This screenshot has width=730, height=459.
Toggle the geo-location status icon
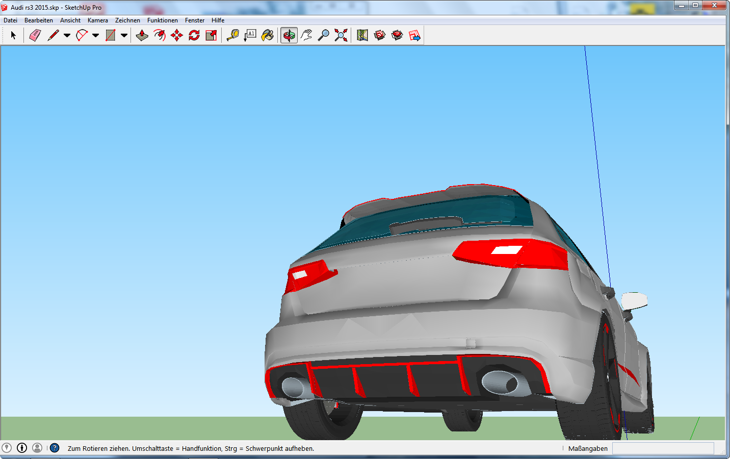7,448
